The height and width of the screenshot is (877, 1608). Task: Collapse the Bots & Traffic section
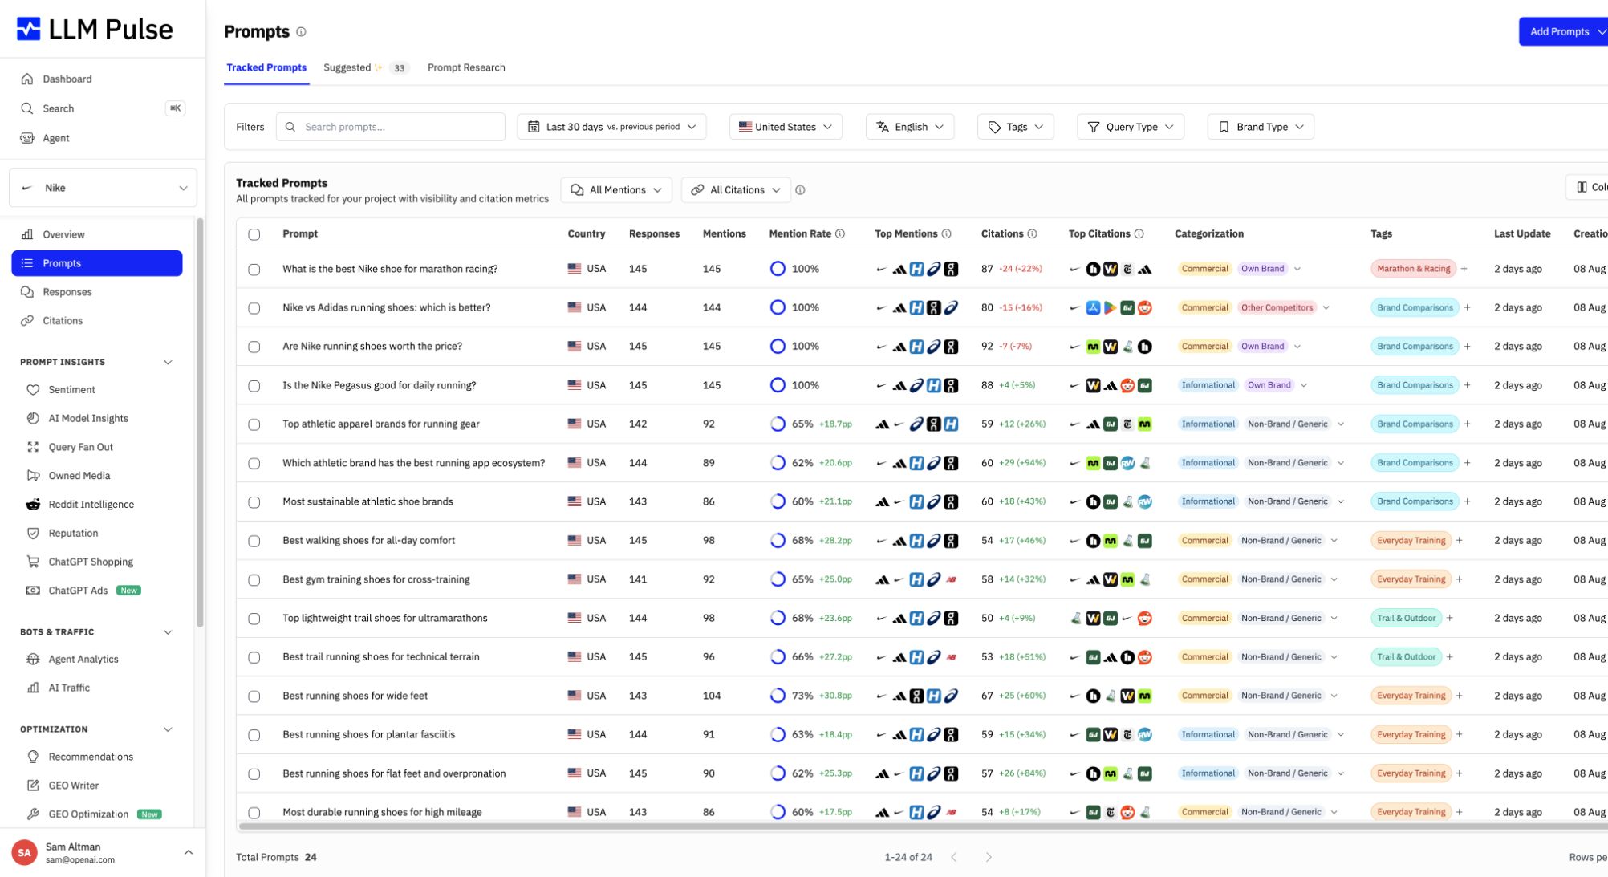[168, 632]
